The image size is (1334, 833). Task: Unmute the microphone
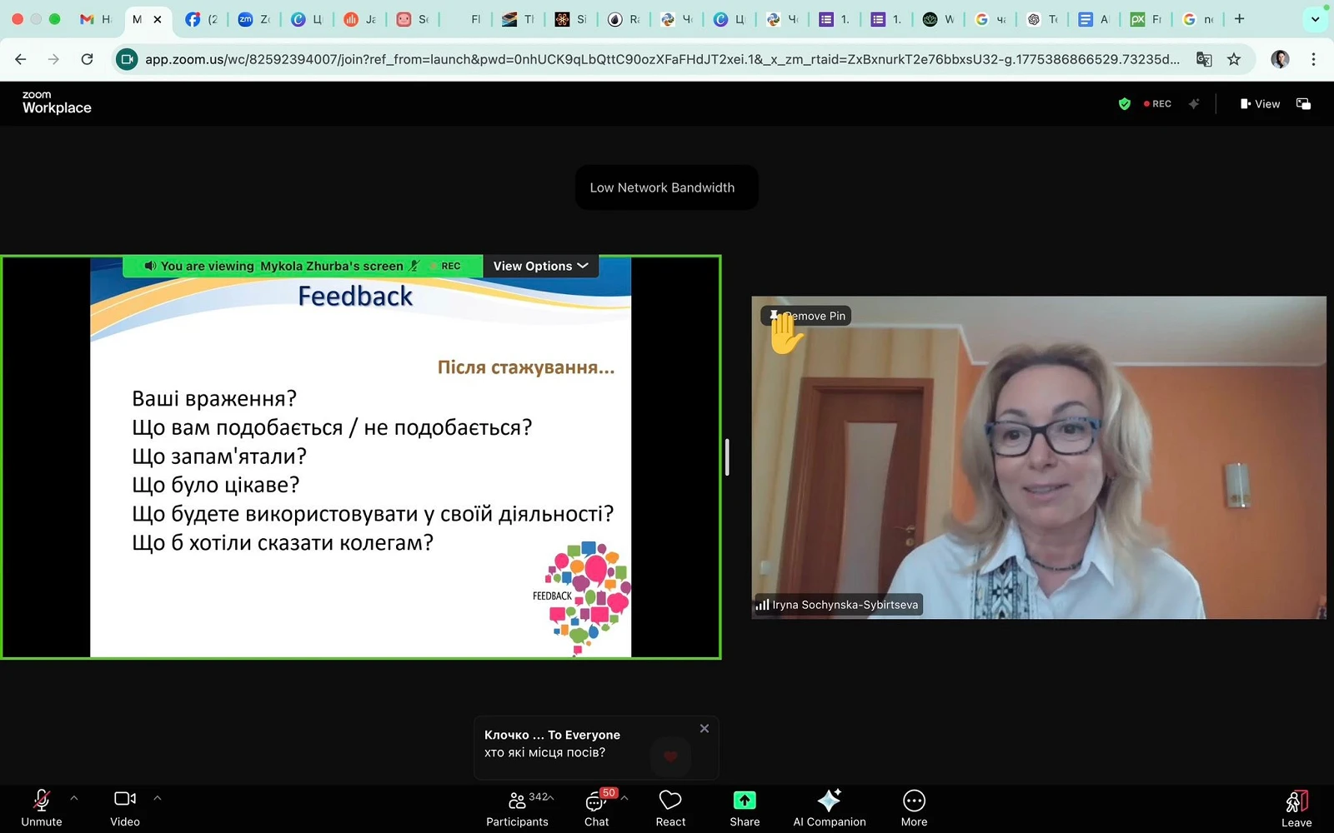click(x=42, y=808)
